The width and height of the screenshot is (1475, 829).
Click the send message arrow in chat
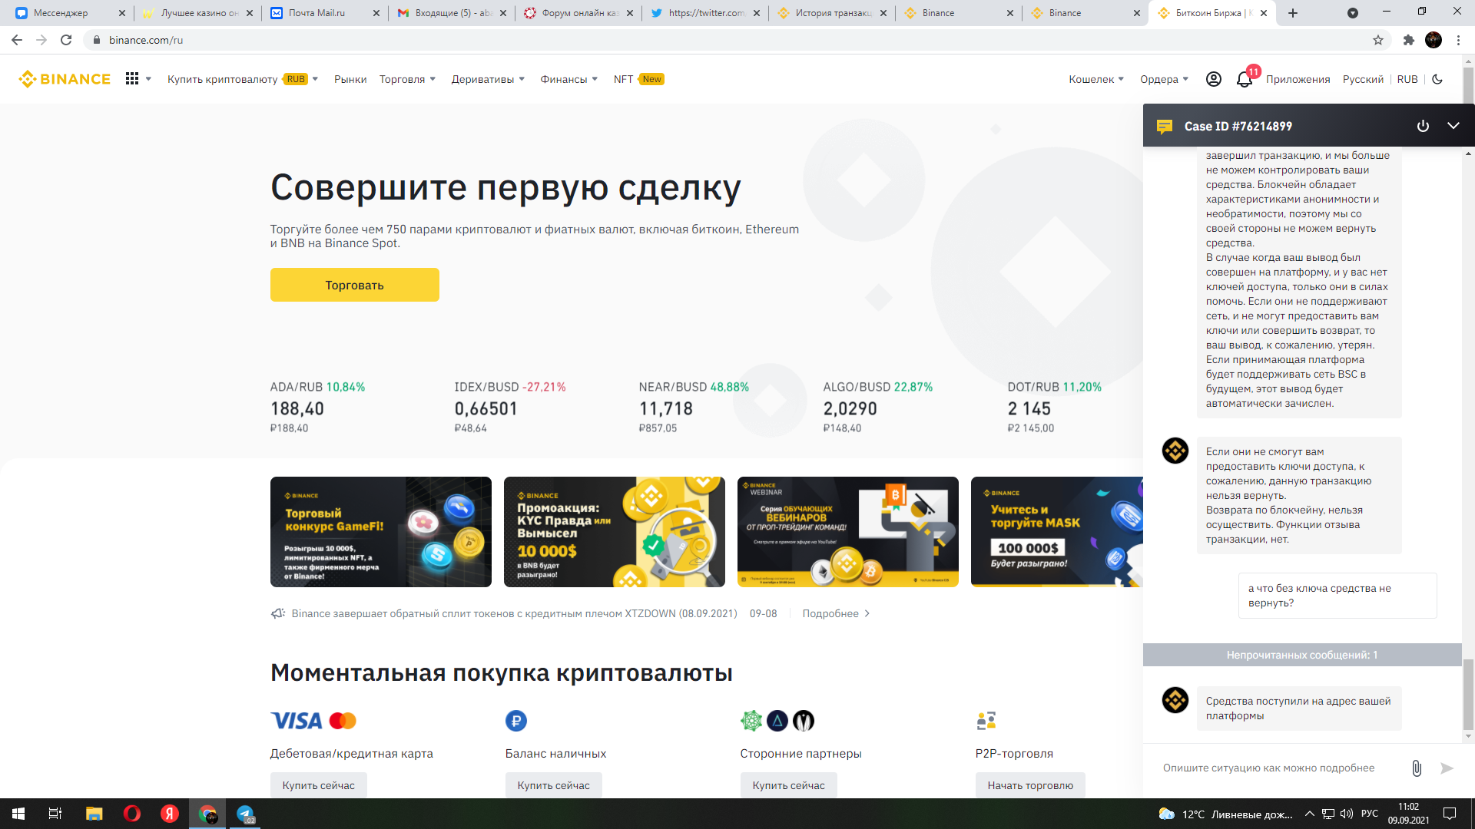[1447, 768]
